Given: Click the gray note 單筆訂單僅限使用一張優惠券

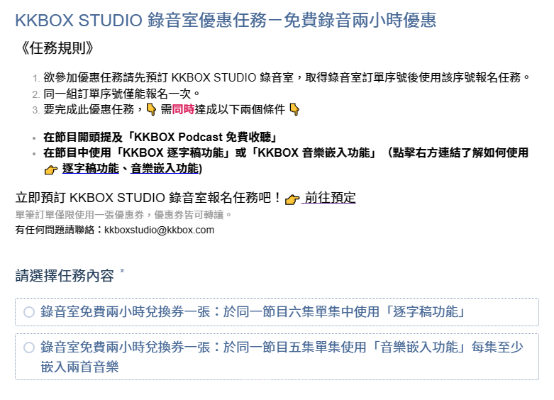Looking at the screenshot, I should pos(123,215).
